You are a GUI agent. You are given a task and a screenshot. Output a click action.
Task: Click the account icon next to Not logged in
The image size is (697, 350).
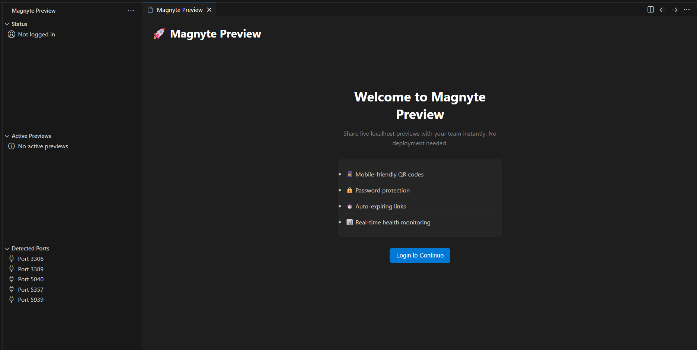[x=11, y=34]
